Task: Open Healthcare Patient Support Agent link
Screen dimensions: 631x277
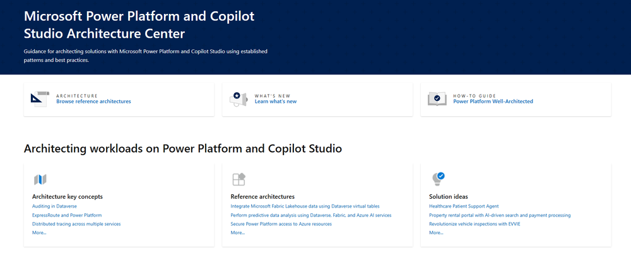Action: (464, 206)
